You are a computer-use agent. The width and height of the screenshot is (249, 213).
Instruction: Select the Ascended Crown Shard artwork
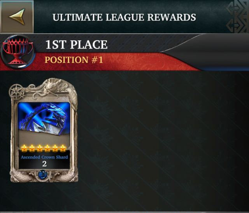44,119
